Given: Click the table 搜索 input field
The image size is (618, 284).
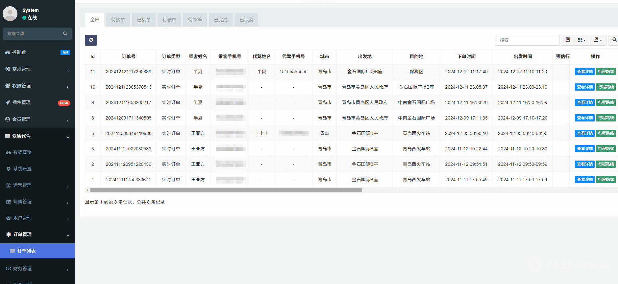Looking at the screenshot, I should [527, 40].
